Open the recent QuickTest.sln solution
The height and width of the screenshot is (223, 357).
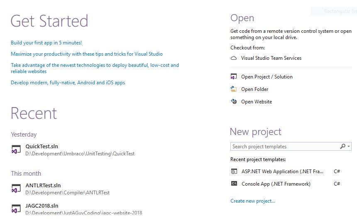[x=42, y=146]
